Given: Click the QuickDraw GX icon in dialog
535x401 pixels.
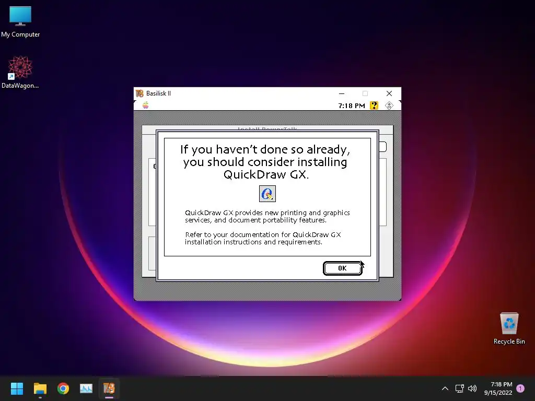Looking at the screenshot, I should click(267, 194).
